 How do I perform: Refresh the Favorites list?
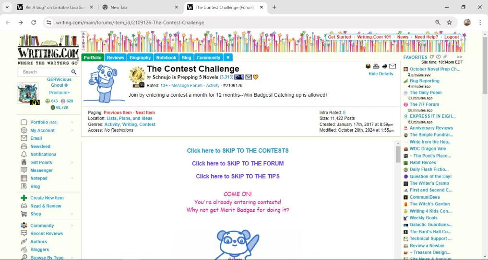(x=432, y=57)
